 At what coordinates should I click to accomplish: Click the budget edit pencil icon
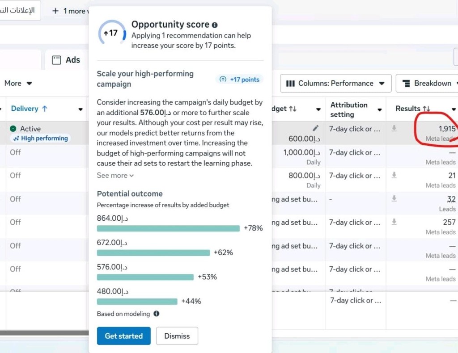316,128
